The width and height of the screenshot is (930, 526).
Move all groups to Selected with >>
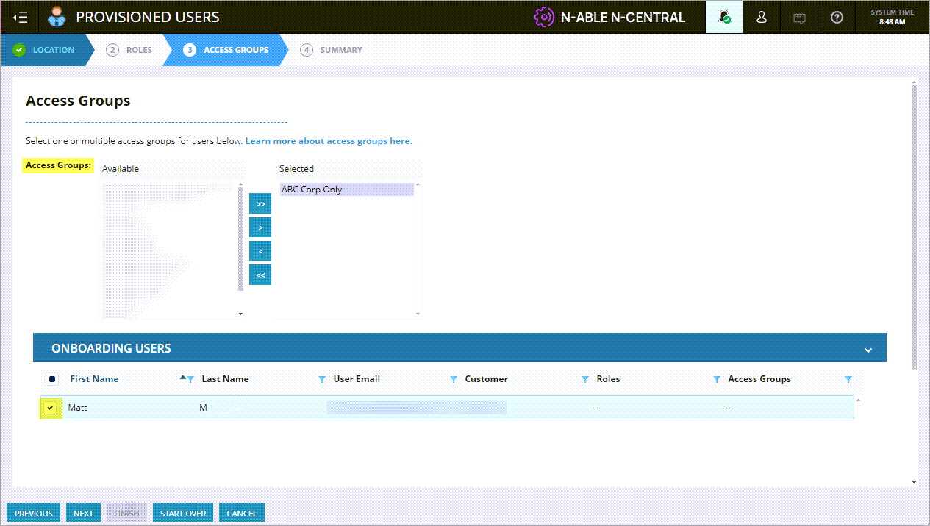(260, 204)
